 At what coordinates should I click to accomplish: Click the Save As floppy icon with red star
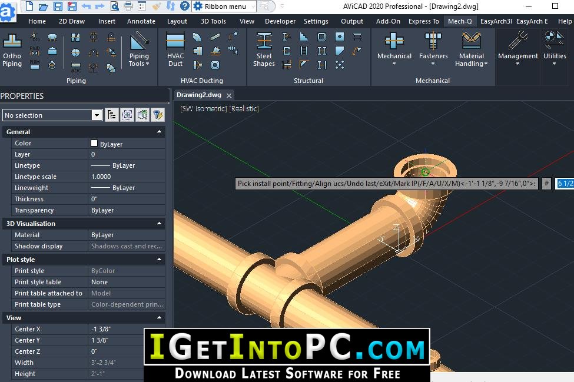point(72,6)
